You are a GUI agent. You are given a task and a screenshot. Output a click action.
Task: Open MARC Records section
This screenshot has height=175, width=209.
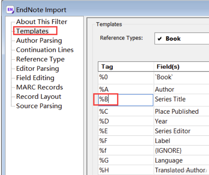(x=39, y=87)
